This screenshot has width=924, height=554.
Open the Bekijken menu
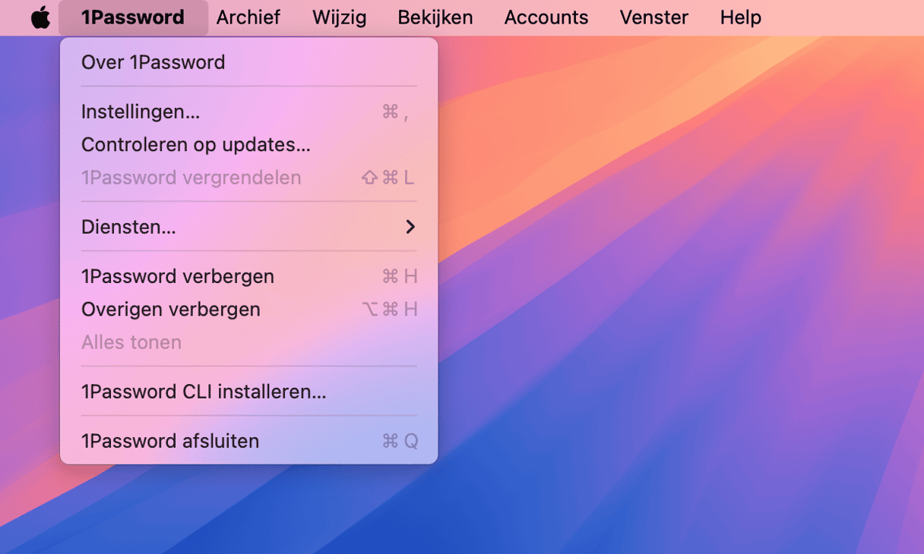[x=435, y=17]
